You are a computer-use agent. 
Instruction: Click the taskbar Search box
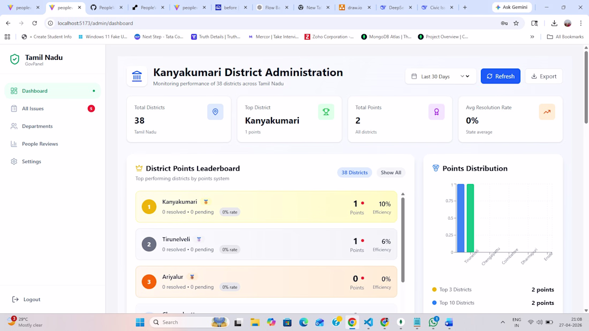(x=189, y=322)
